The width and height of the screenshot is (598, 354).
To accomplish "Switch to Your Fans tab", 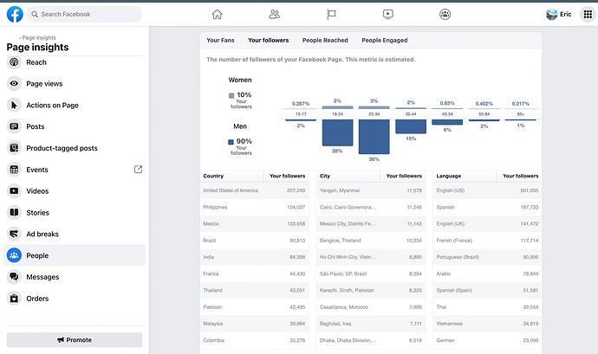I will 221,41.
